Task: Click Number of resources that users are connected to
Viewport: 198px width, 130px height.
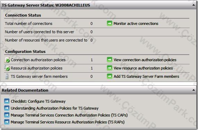Action: [x=46, y=40]
